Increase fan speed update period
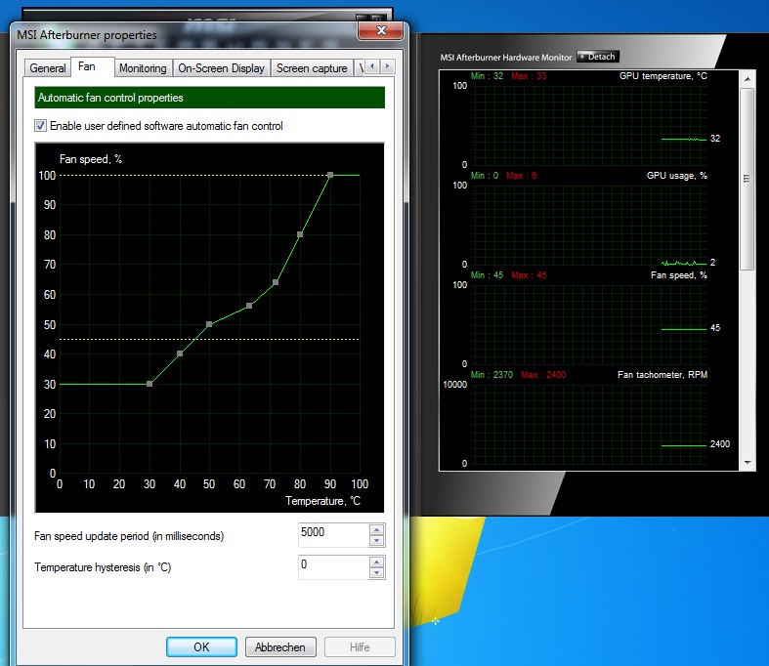Image resolution: width=769 pixels, height=666 pixels. [x=376, y=529]
